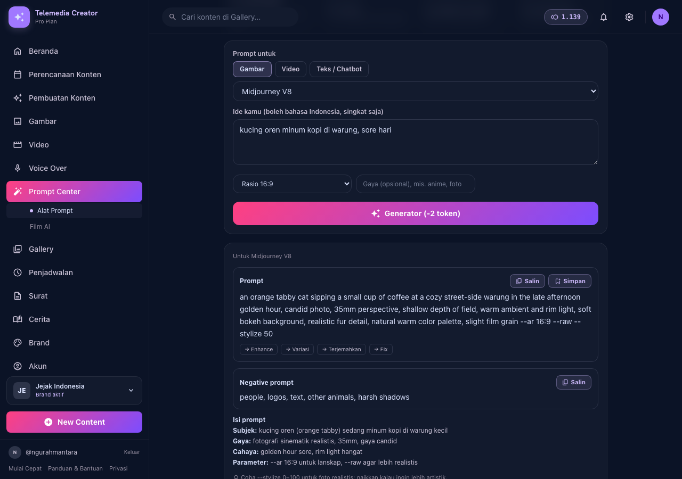The image size is (682, 479).
Task: Click the Gambar image icon in sidebar
Action: (18, 121)
